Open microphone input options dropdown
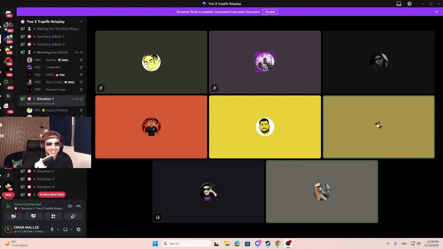 pyautogui.click(x=58, y=229)
